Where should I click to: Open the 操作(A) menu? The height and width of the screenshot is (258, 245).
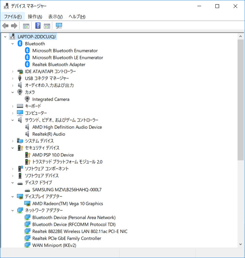pos(35,17)
